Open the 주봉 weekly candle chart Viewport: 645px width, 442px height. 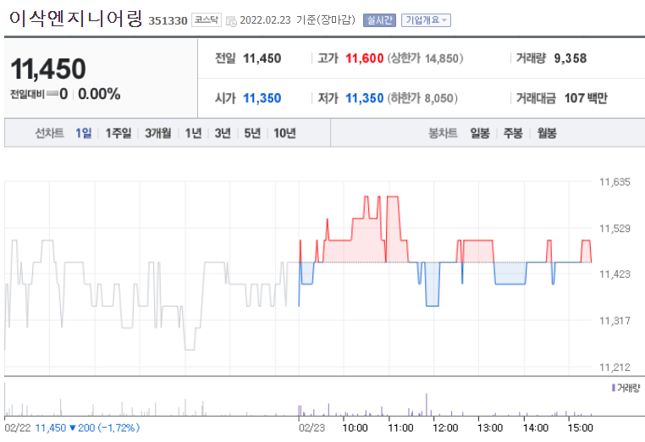tap(513, 133)
